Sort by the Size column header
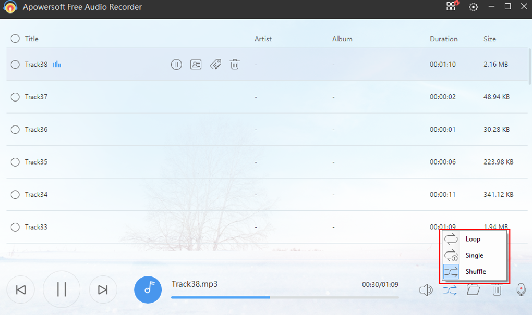The image size is (532, 315). (490, 39)
